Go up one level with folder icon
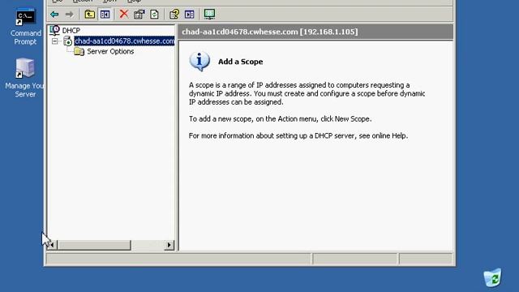 point(90,15)
